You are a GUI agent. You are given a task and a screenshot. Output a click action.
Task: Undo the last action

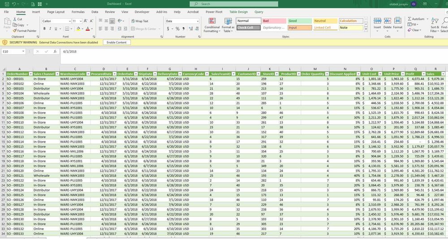point(14,4)
